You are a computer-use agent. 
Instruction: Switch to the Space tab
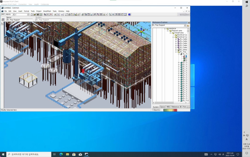(x=162, y=107)
